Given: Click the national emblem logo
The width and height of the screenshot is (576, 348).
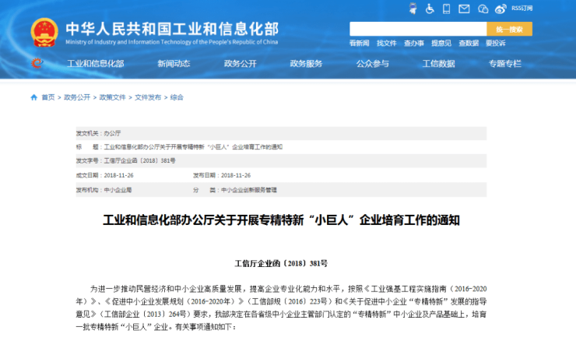Looking at the screenshot, I should pyautogui.click(x=44, y=32).
